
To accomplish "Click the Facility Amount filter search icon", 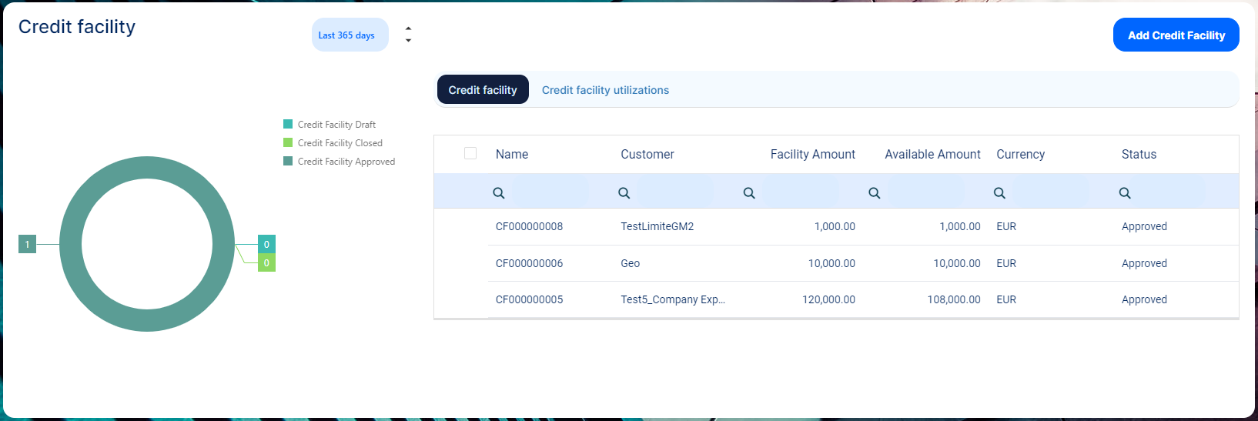I will coord(749,193).
